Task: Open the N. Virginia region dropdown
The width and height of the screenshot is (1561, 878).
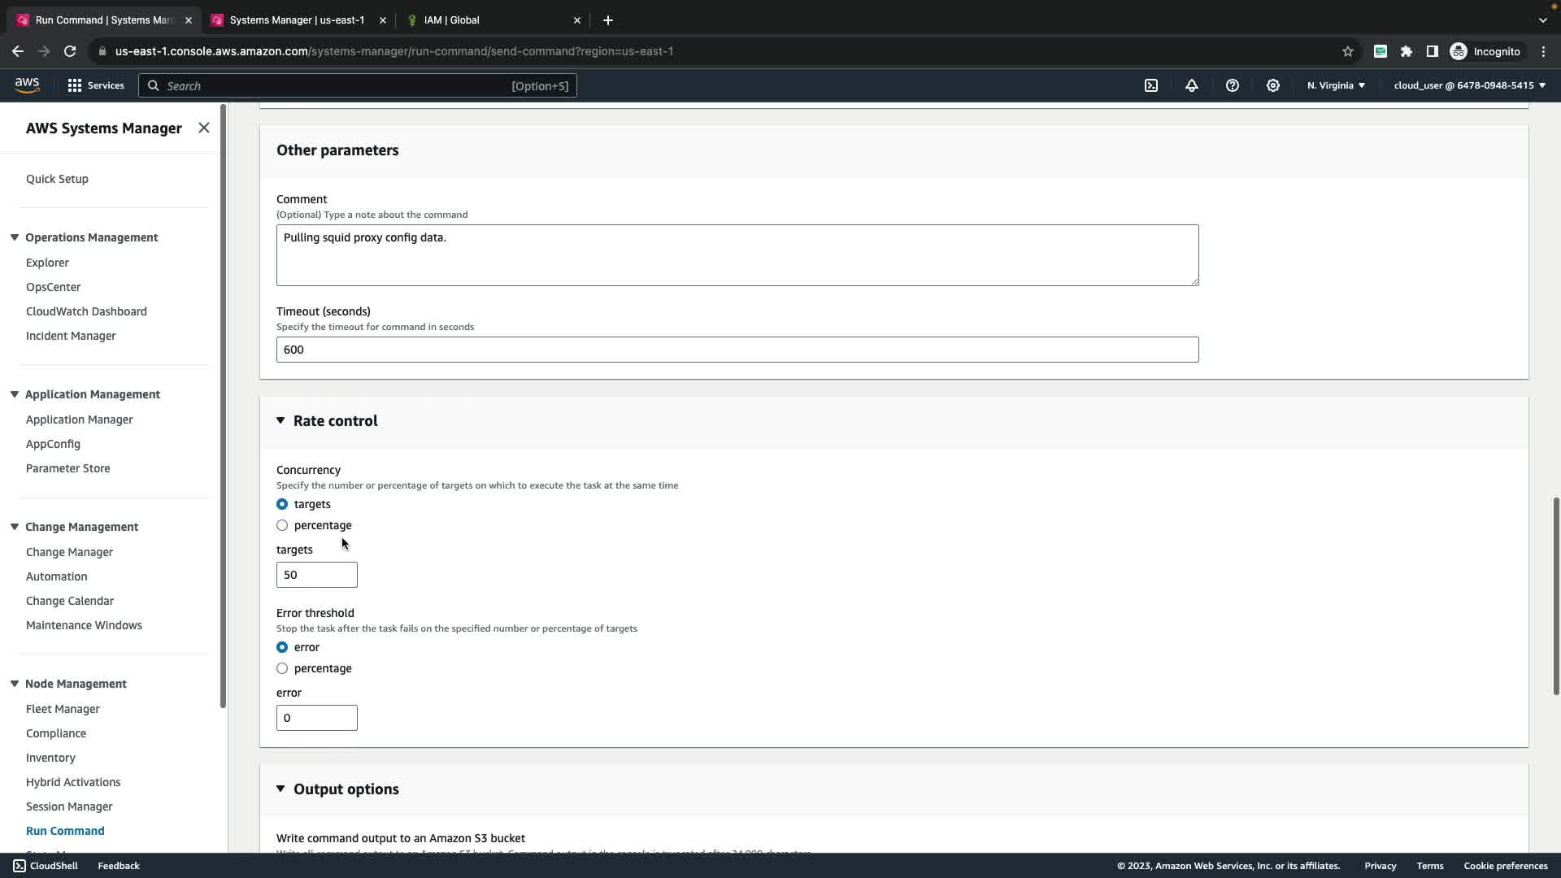Action: (x=1336, y=85)
